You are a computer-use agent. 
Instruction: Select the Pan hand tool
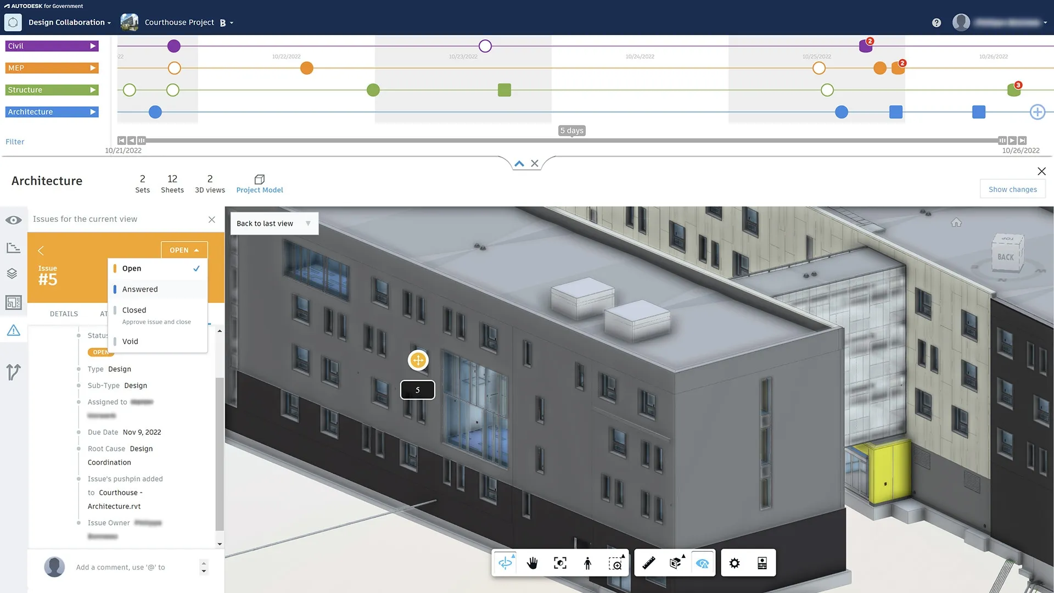pyautogui.click(x=532, y=563)
